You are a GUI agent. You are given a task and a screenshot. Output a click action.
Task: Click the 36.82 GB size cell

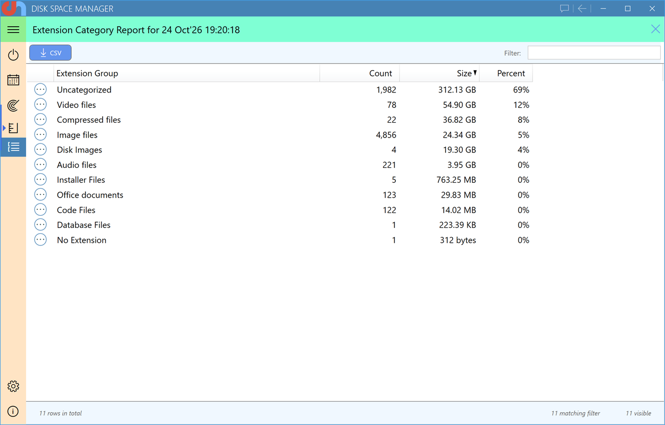point(459,120)
